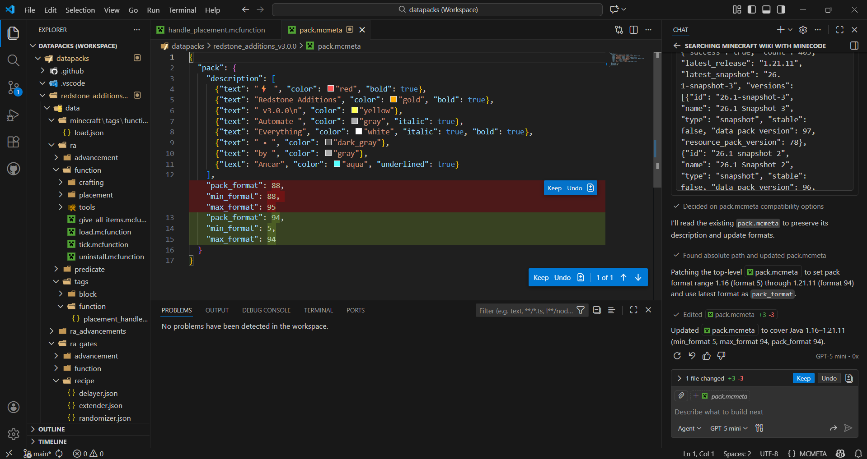The height and width of the screenshot is (459, 867).
Task: Configure chat tools icon
Action: (x=759, y=428)
